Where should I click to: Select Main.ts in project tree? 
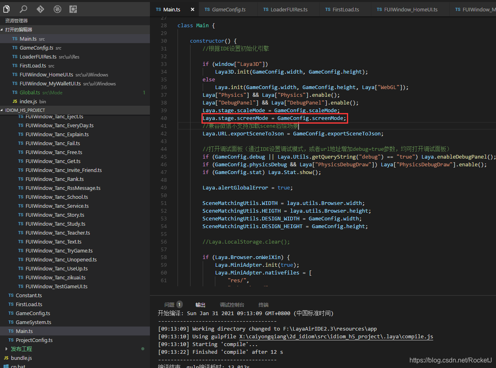75,331
